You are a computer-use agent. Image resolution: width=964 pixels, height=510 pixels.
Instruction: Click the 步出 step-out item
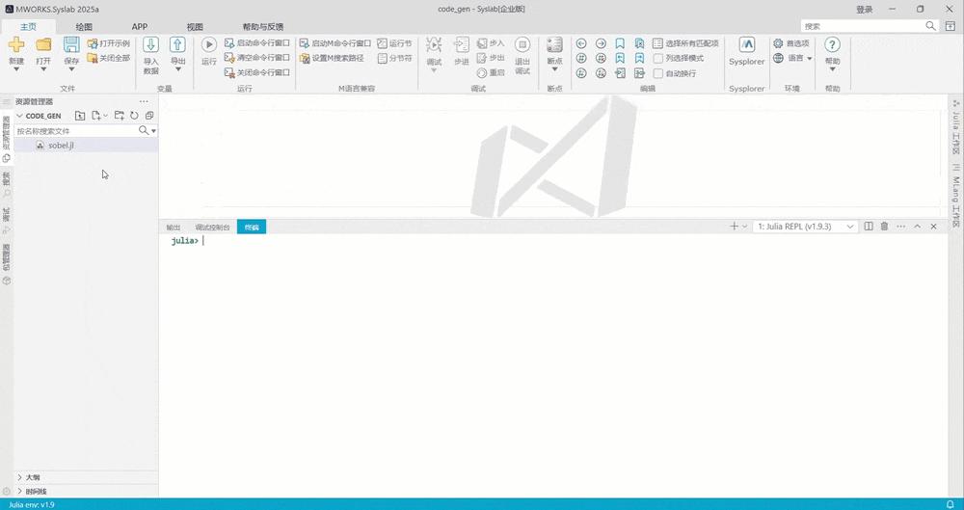point(491,58)
